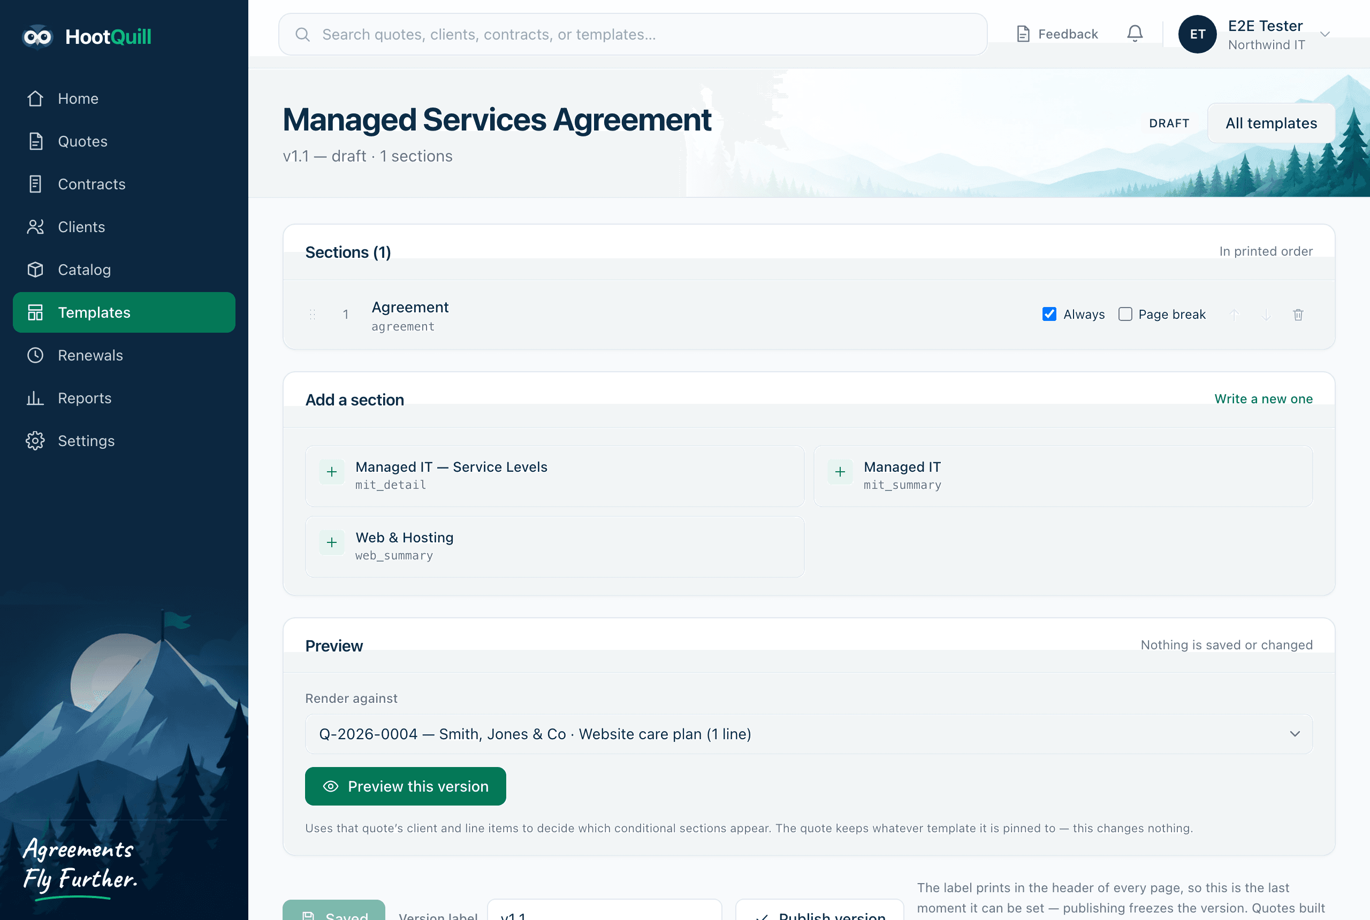
Task: Click the Feedback link label
Action: pyautogui.click(x=1068, y=34)
